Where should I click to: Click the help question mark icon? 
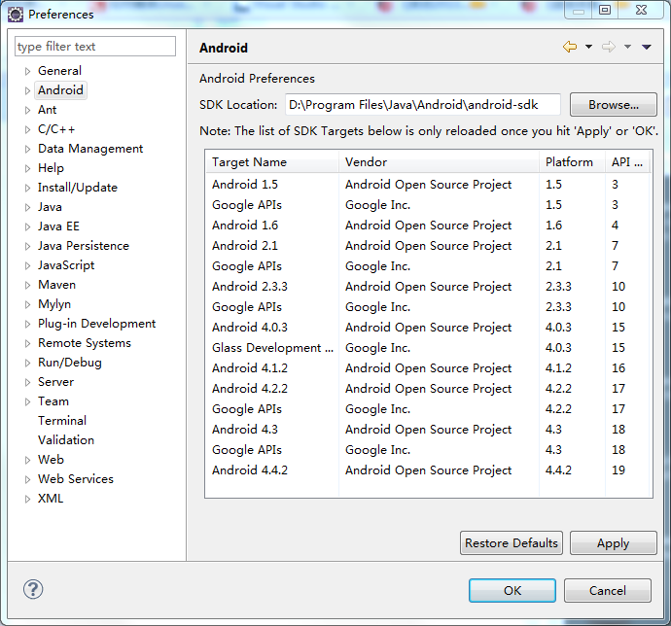pyautogui.click(x=33, y=589)
